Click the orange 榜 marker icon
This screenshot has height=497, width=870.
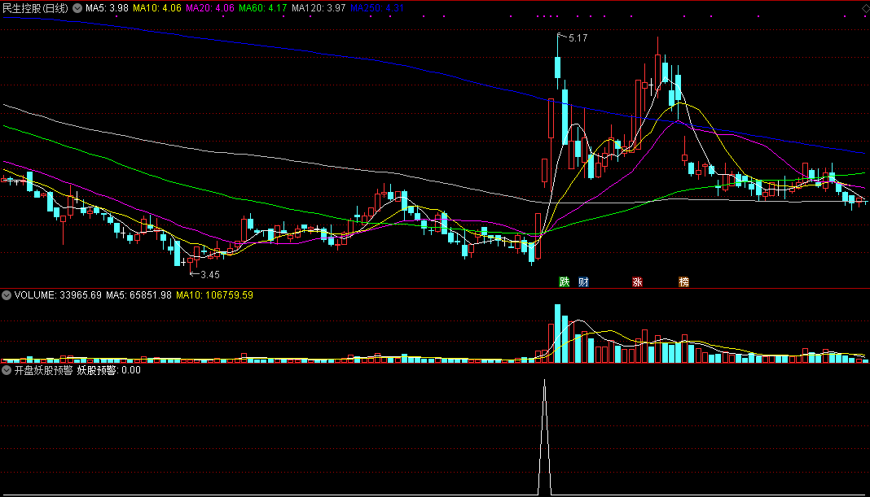683,282
